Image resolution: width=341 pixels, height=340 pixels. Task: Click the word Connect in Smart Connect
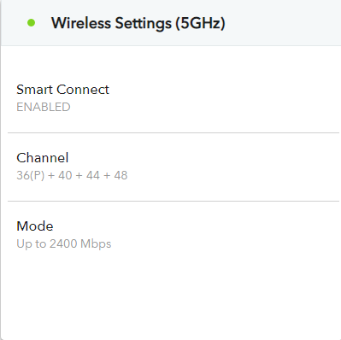[83, 90]
